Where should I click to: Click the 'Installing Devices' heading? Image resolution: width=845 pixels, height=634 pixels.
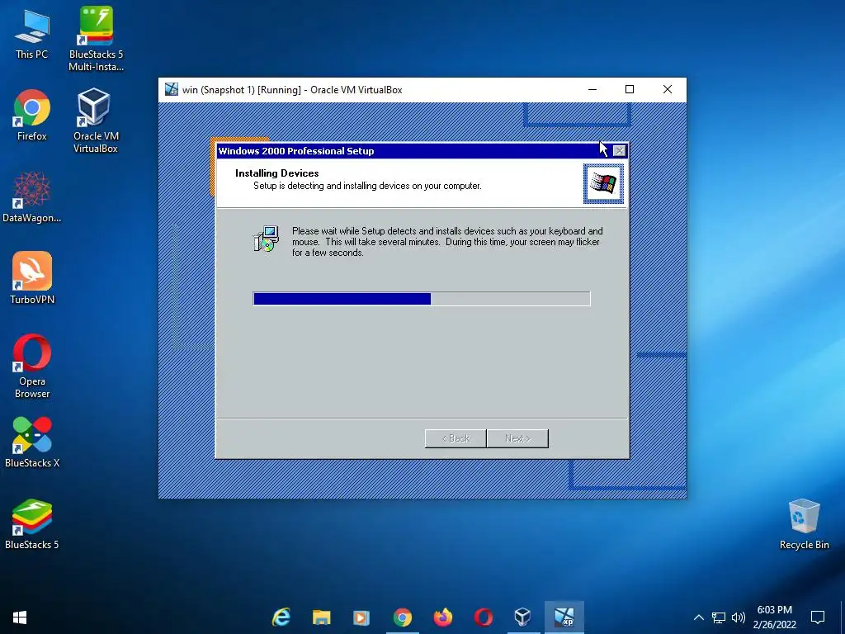pyautogui.click(x=277, y=173)
